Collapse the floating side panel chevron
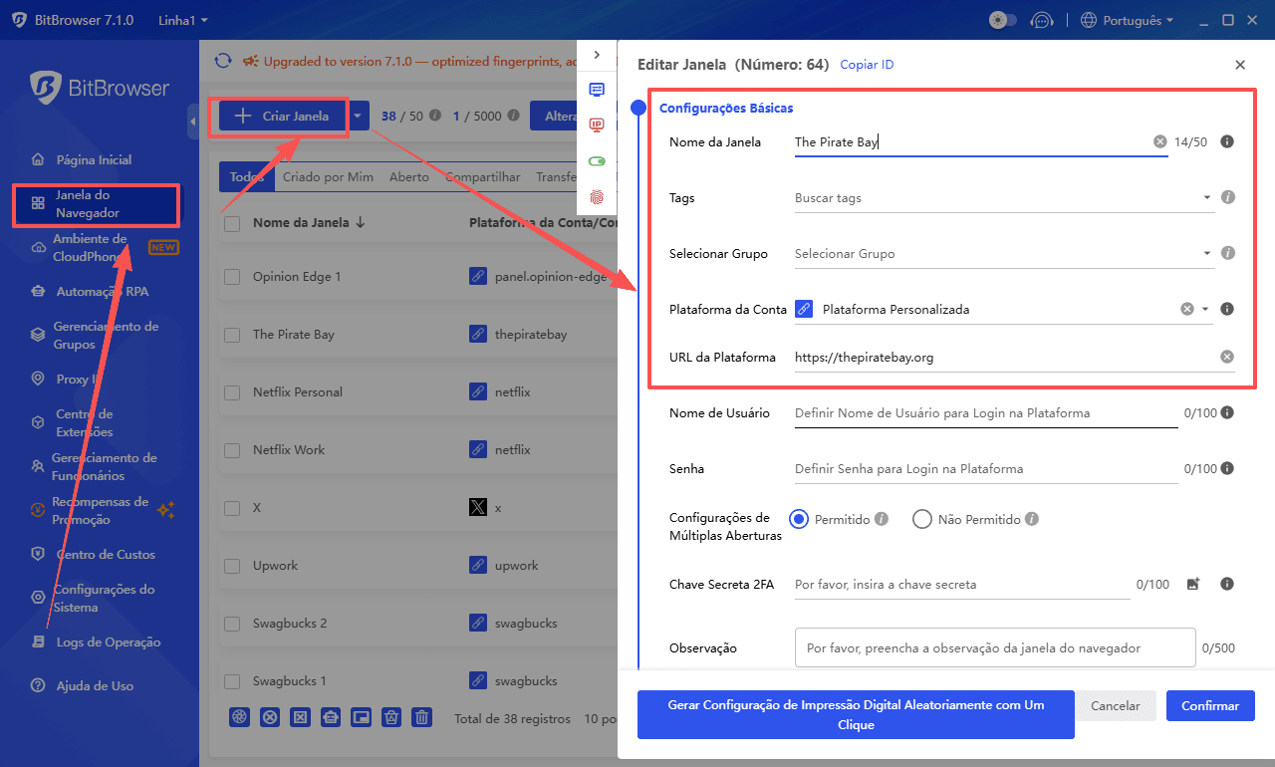1275x767 pixels. 597,55
